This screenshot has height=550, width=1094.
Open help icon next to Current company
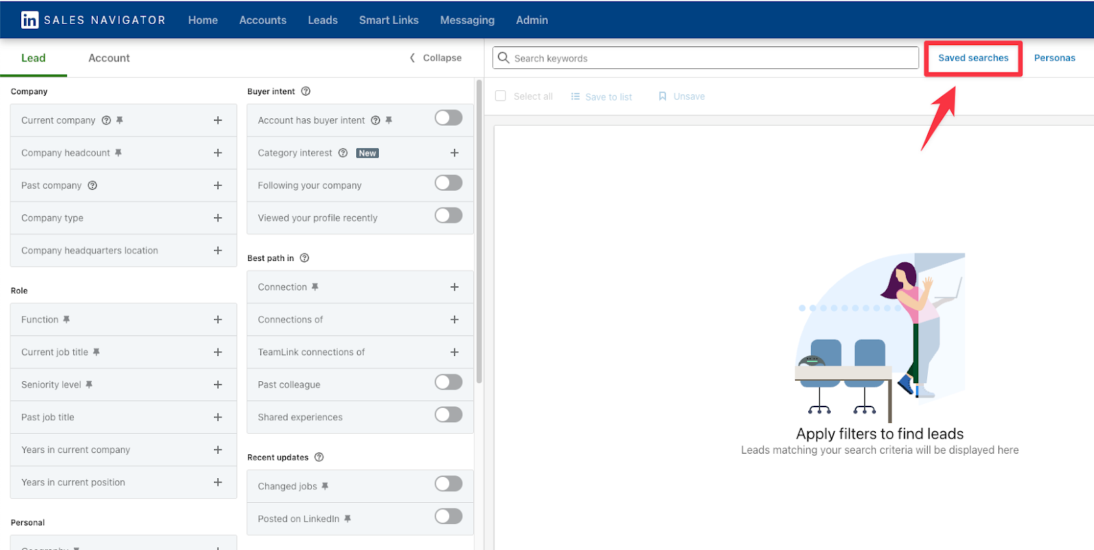(106, 120)
